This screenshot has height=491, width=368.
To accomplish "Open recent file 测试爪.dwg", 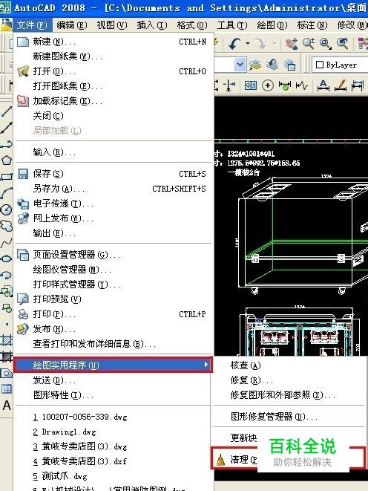I will tap(114, 476).
